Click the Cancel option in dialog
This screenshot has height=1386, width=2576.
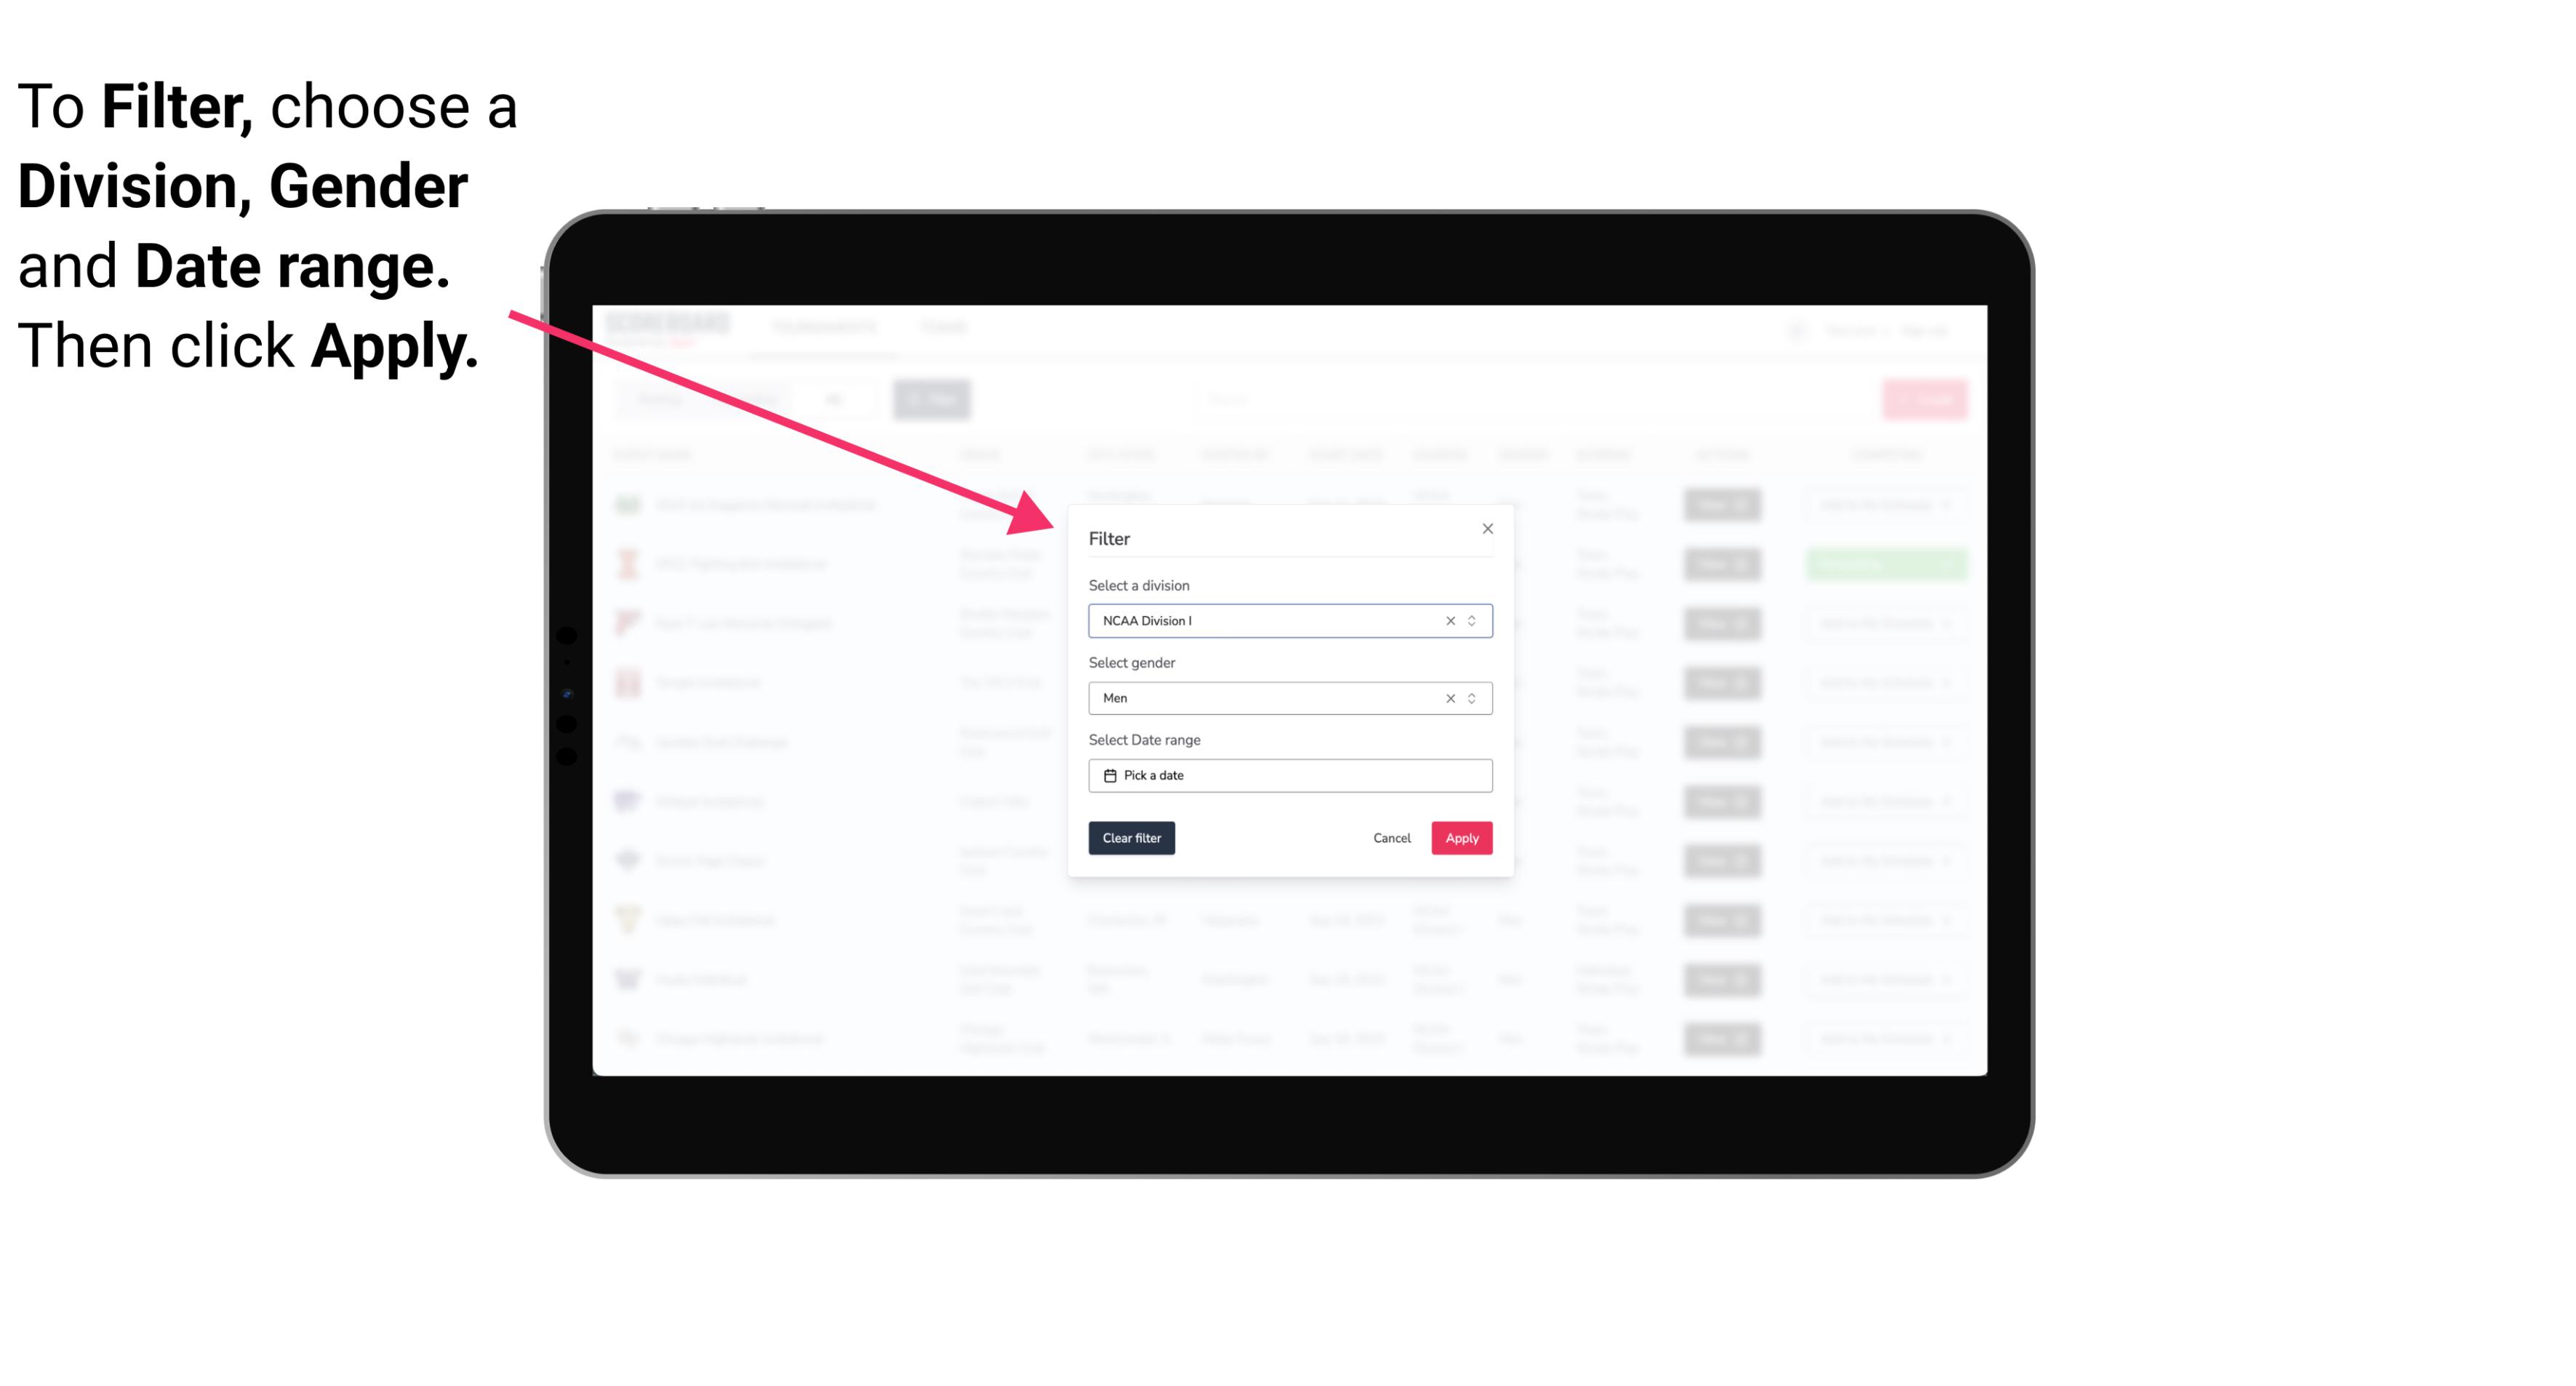coord(1393,838)
